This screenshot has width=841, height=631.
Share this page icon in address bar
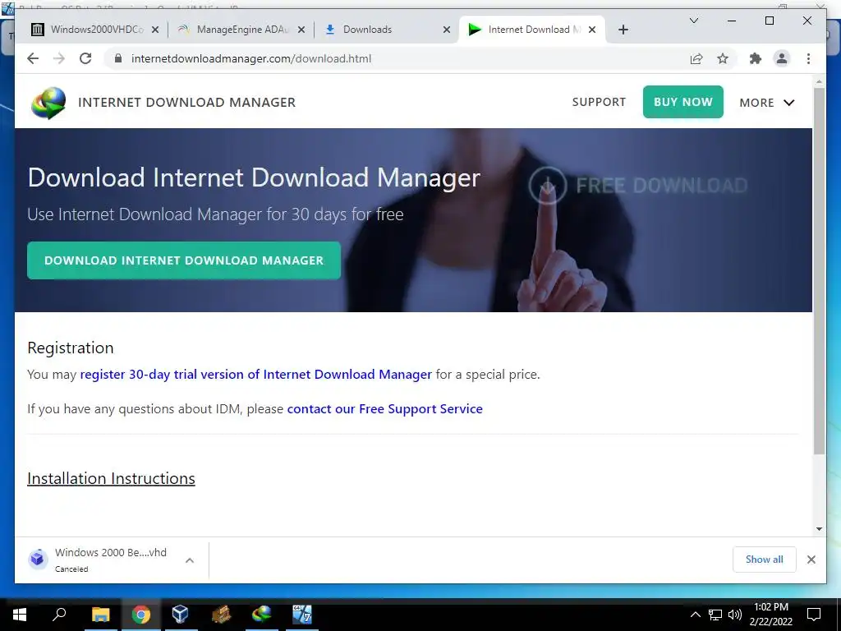coord(696,58)
